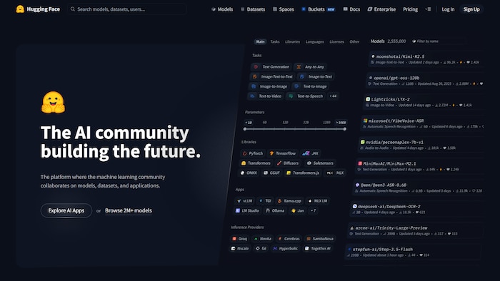Click the Log In link
The width and height of the screenshot is (500, 281).
[x=448, y=9]
